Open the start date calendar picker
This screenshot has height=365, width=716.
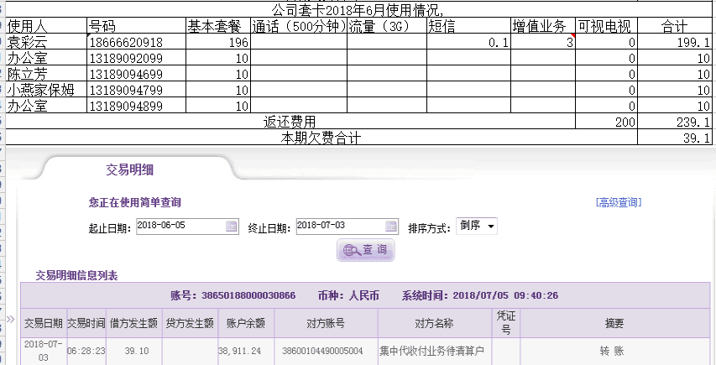(x=232, y=227)
